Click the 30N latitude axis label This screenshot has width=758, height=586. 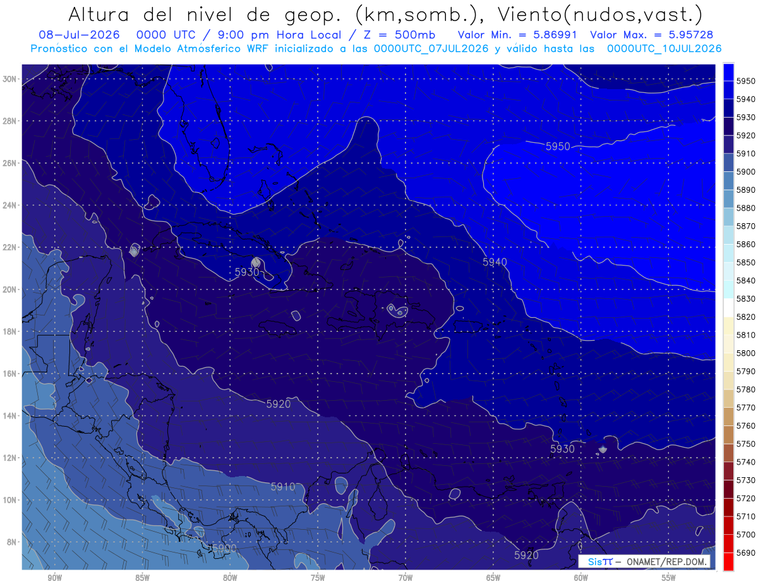[10, 79]
